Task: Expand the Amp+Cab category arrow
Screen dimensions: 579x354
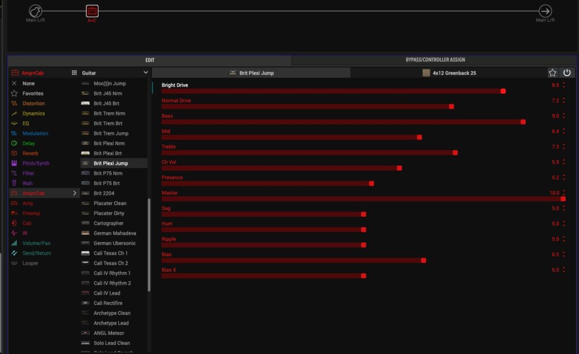Action: pyautogui.click(x=74, y=193)
